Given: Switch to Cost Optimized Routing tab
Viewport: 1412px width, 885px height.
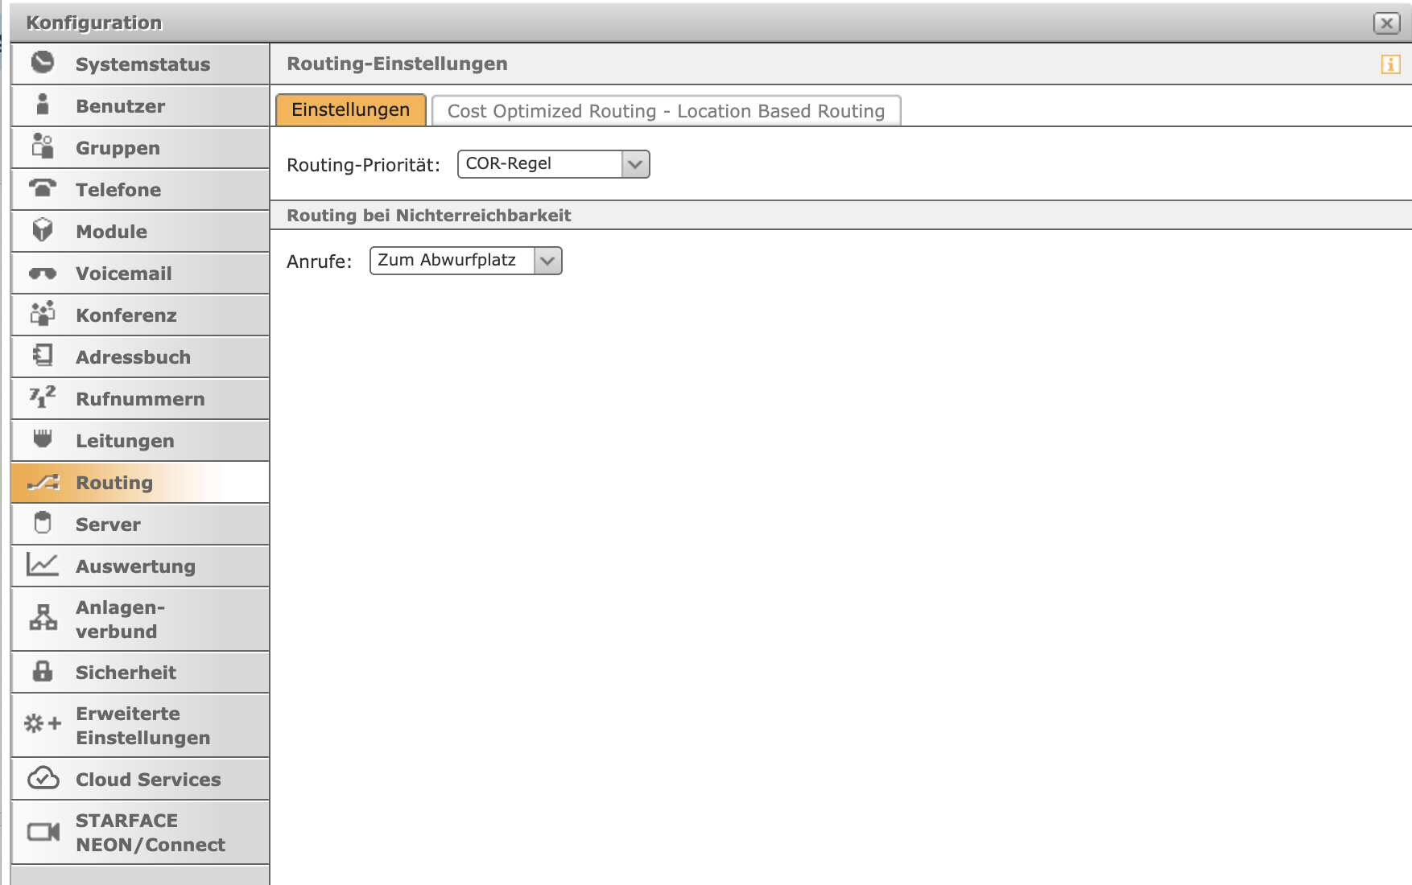Looking at the screenshot, I should click(x=667, y=111).
